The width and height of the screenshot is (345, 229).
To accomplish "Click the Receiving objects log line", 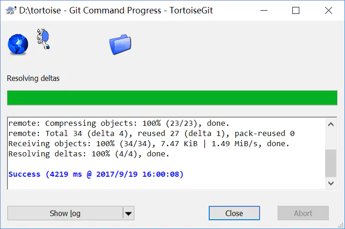I will click(149, 144).
